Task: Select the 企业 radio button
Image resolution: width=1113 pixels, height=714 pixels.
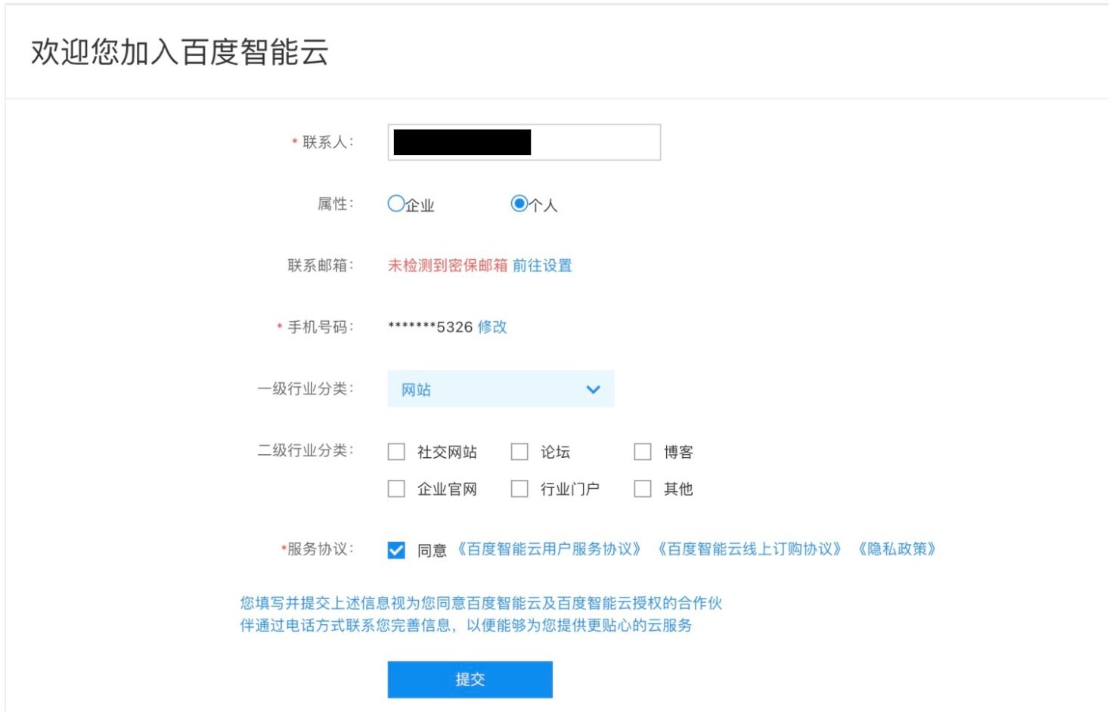Action: coord(396,204)
